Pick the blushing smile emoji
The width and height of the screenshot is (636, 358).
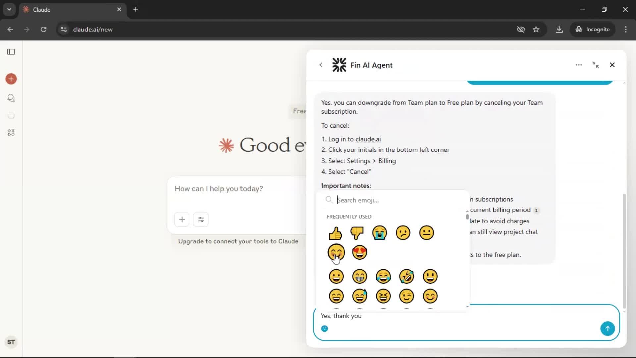[430, 296]
